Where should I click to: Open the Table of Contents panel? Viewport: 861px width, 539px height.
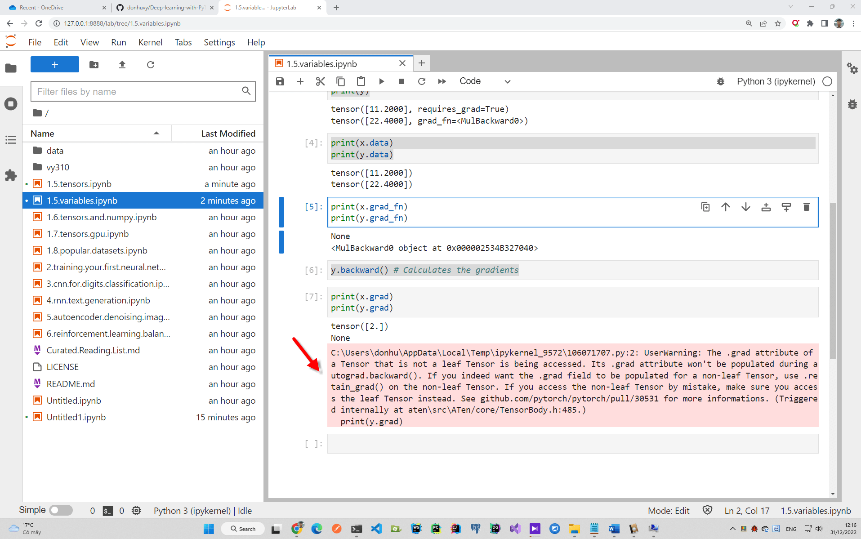coord(11,140)
